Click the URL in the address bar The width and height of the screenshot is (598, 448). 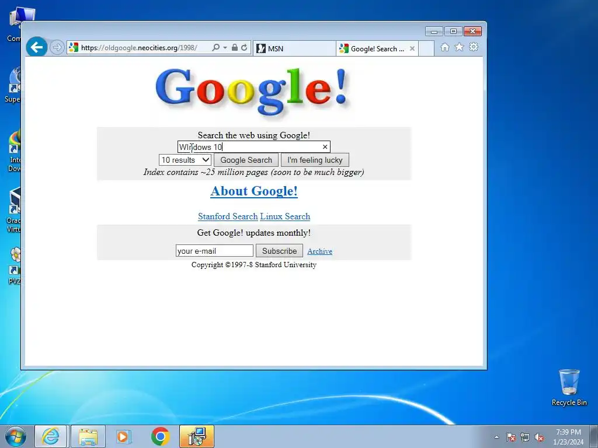pos(139,48)
